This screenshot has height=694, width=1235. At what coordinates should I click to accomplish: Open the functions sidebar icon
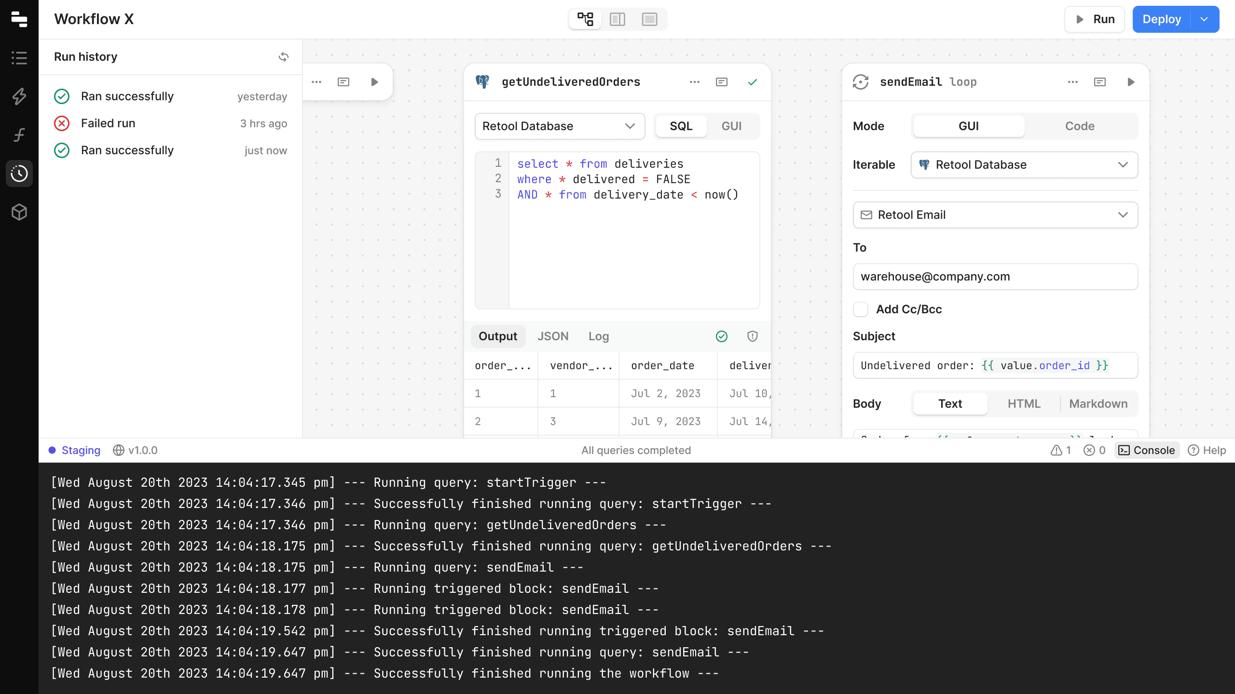coord(19,135)
